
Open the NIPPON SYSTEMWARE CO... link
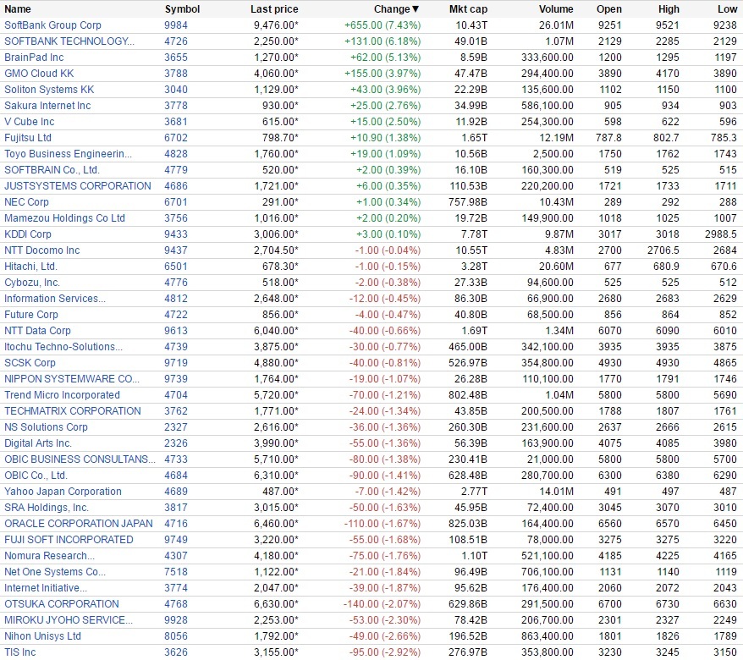pyautogui.click(x=72, y=379)
